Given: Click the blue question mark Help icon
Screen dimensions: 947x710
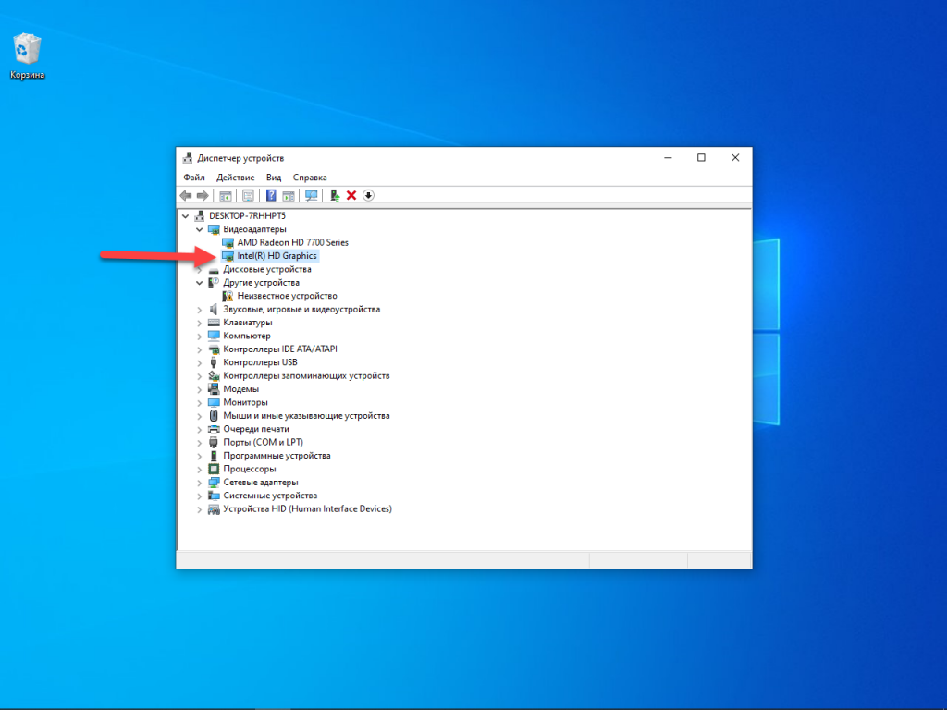Looking at the screenshot, I should click(271, 195).
